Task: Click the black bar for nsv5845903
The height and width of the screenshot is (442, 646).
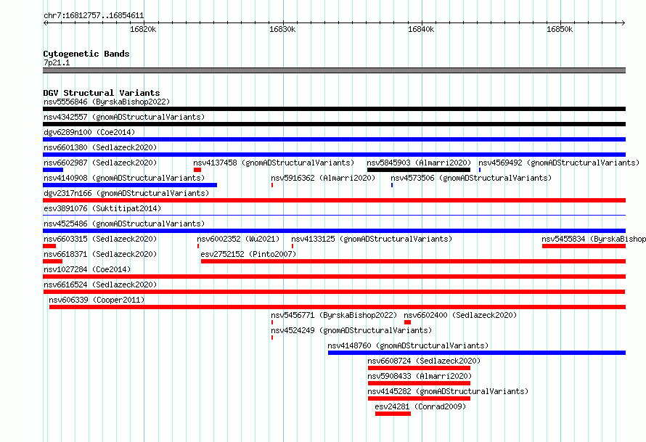Action: coord(419,170)
